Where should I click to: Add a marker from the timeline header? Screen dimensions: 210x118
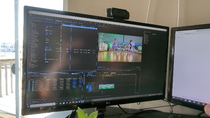pos(94,76)
